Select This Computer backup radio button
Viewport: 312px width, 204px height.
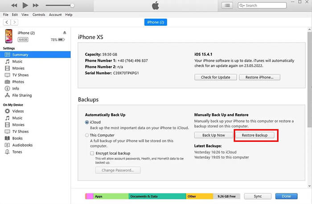[87, 135]
